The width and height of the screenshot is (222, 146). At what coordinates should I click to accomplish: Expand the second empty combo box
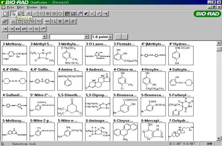click(x=87, y=37)
